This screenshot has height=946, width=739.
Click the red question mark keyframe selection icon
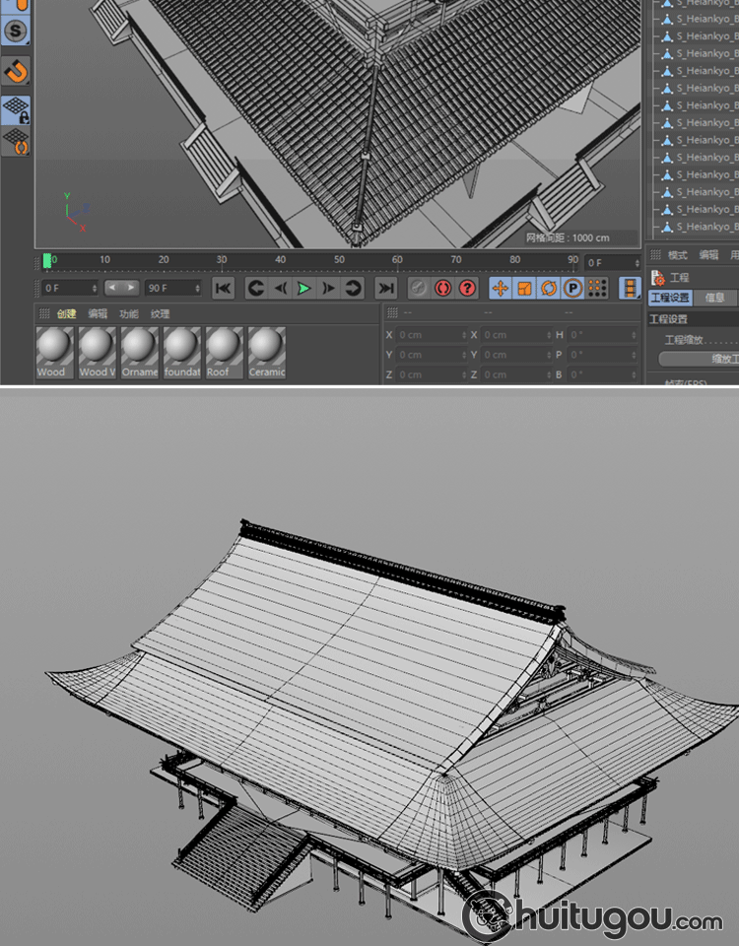[x=467, y=289]
